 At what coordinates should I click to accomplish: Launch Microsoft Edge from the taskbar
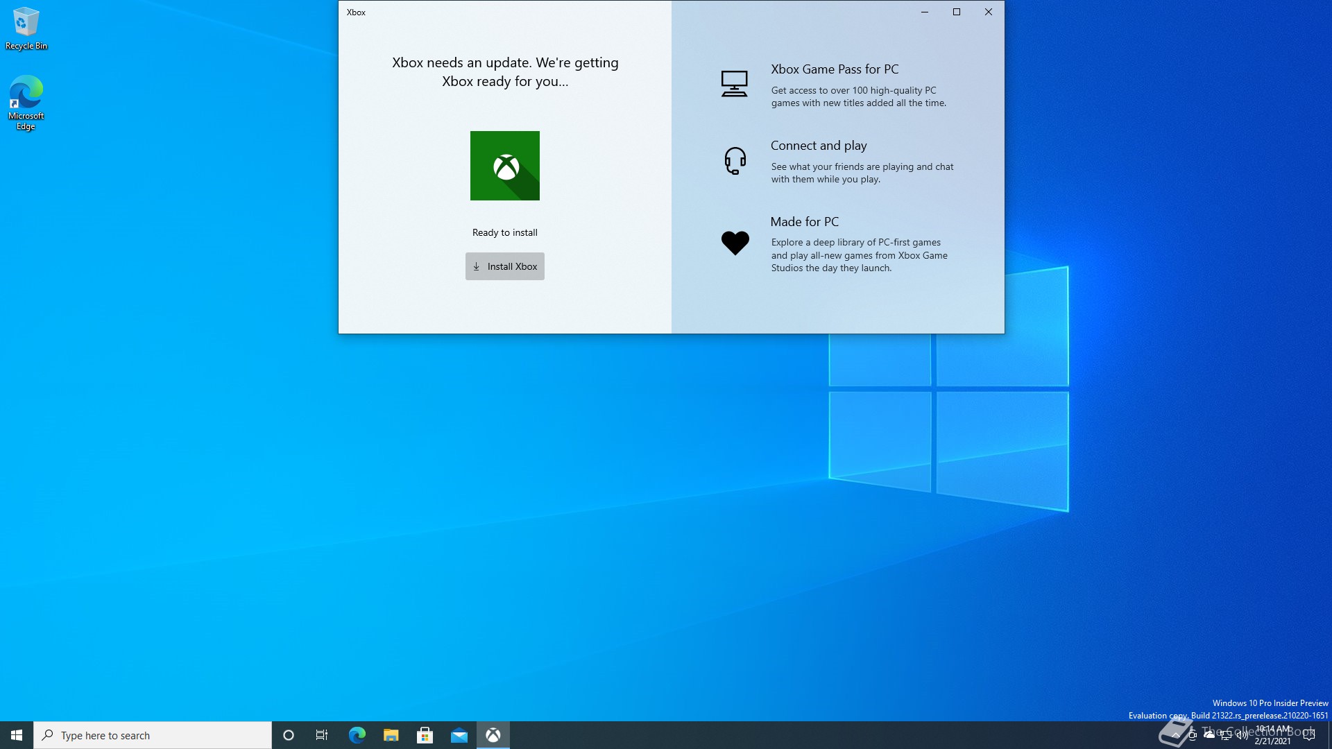[x=357, y=735]
